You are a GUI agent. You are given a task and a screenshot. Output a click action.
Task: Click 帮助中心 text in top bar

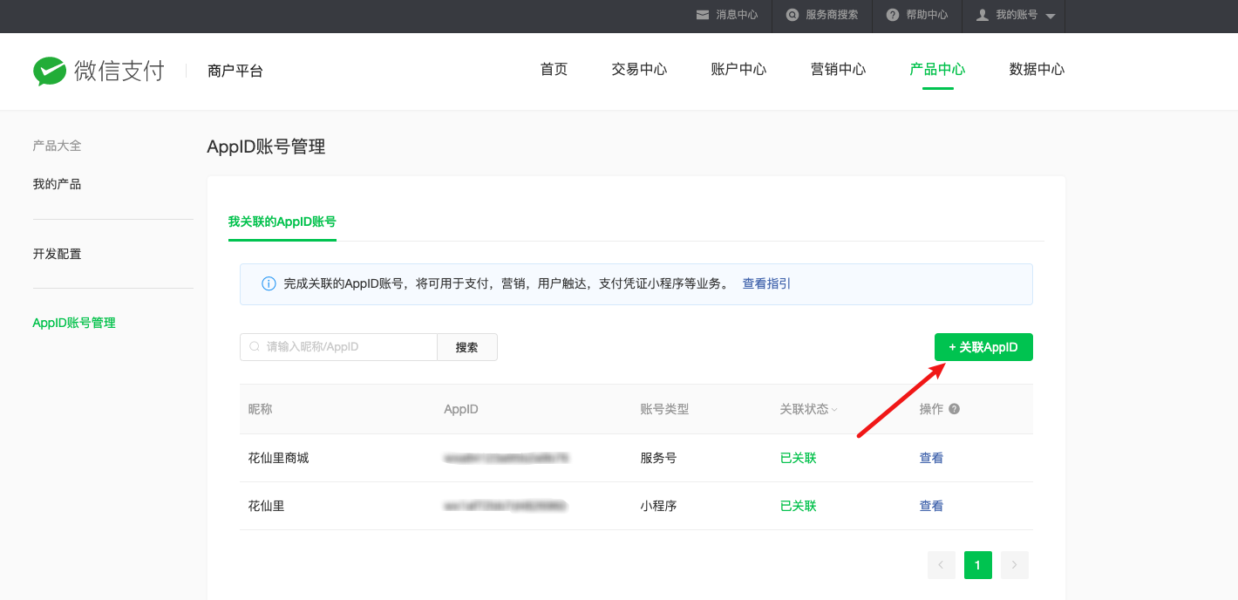tap(927, 15)
